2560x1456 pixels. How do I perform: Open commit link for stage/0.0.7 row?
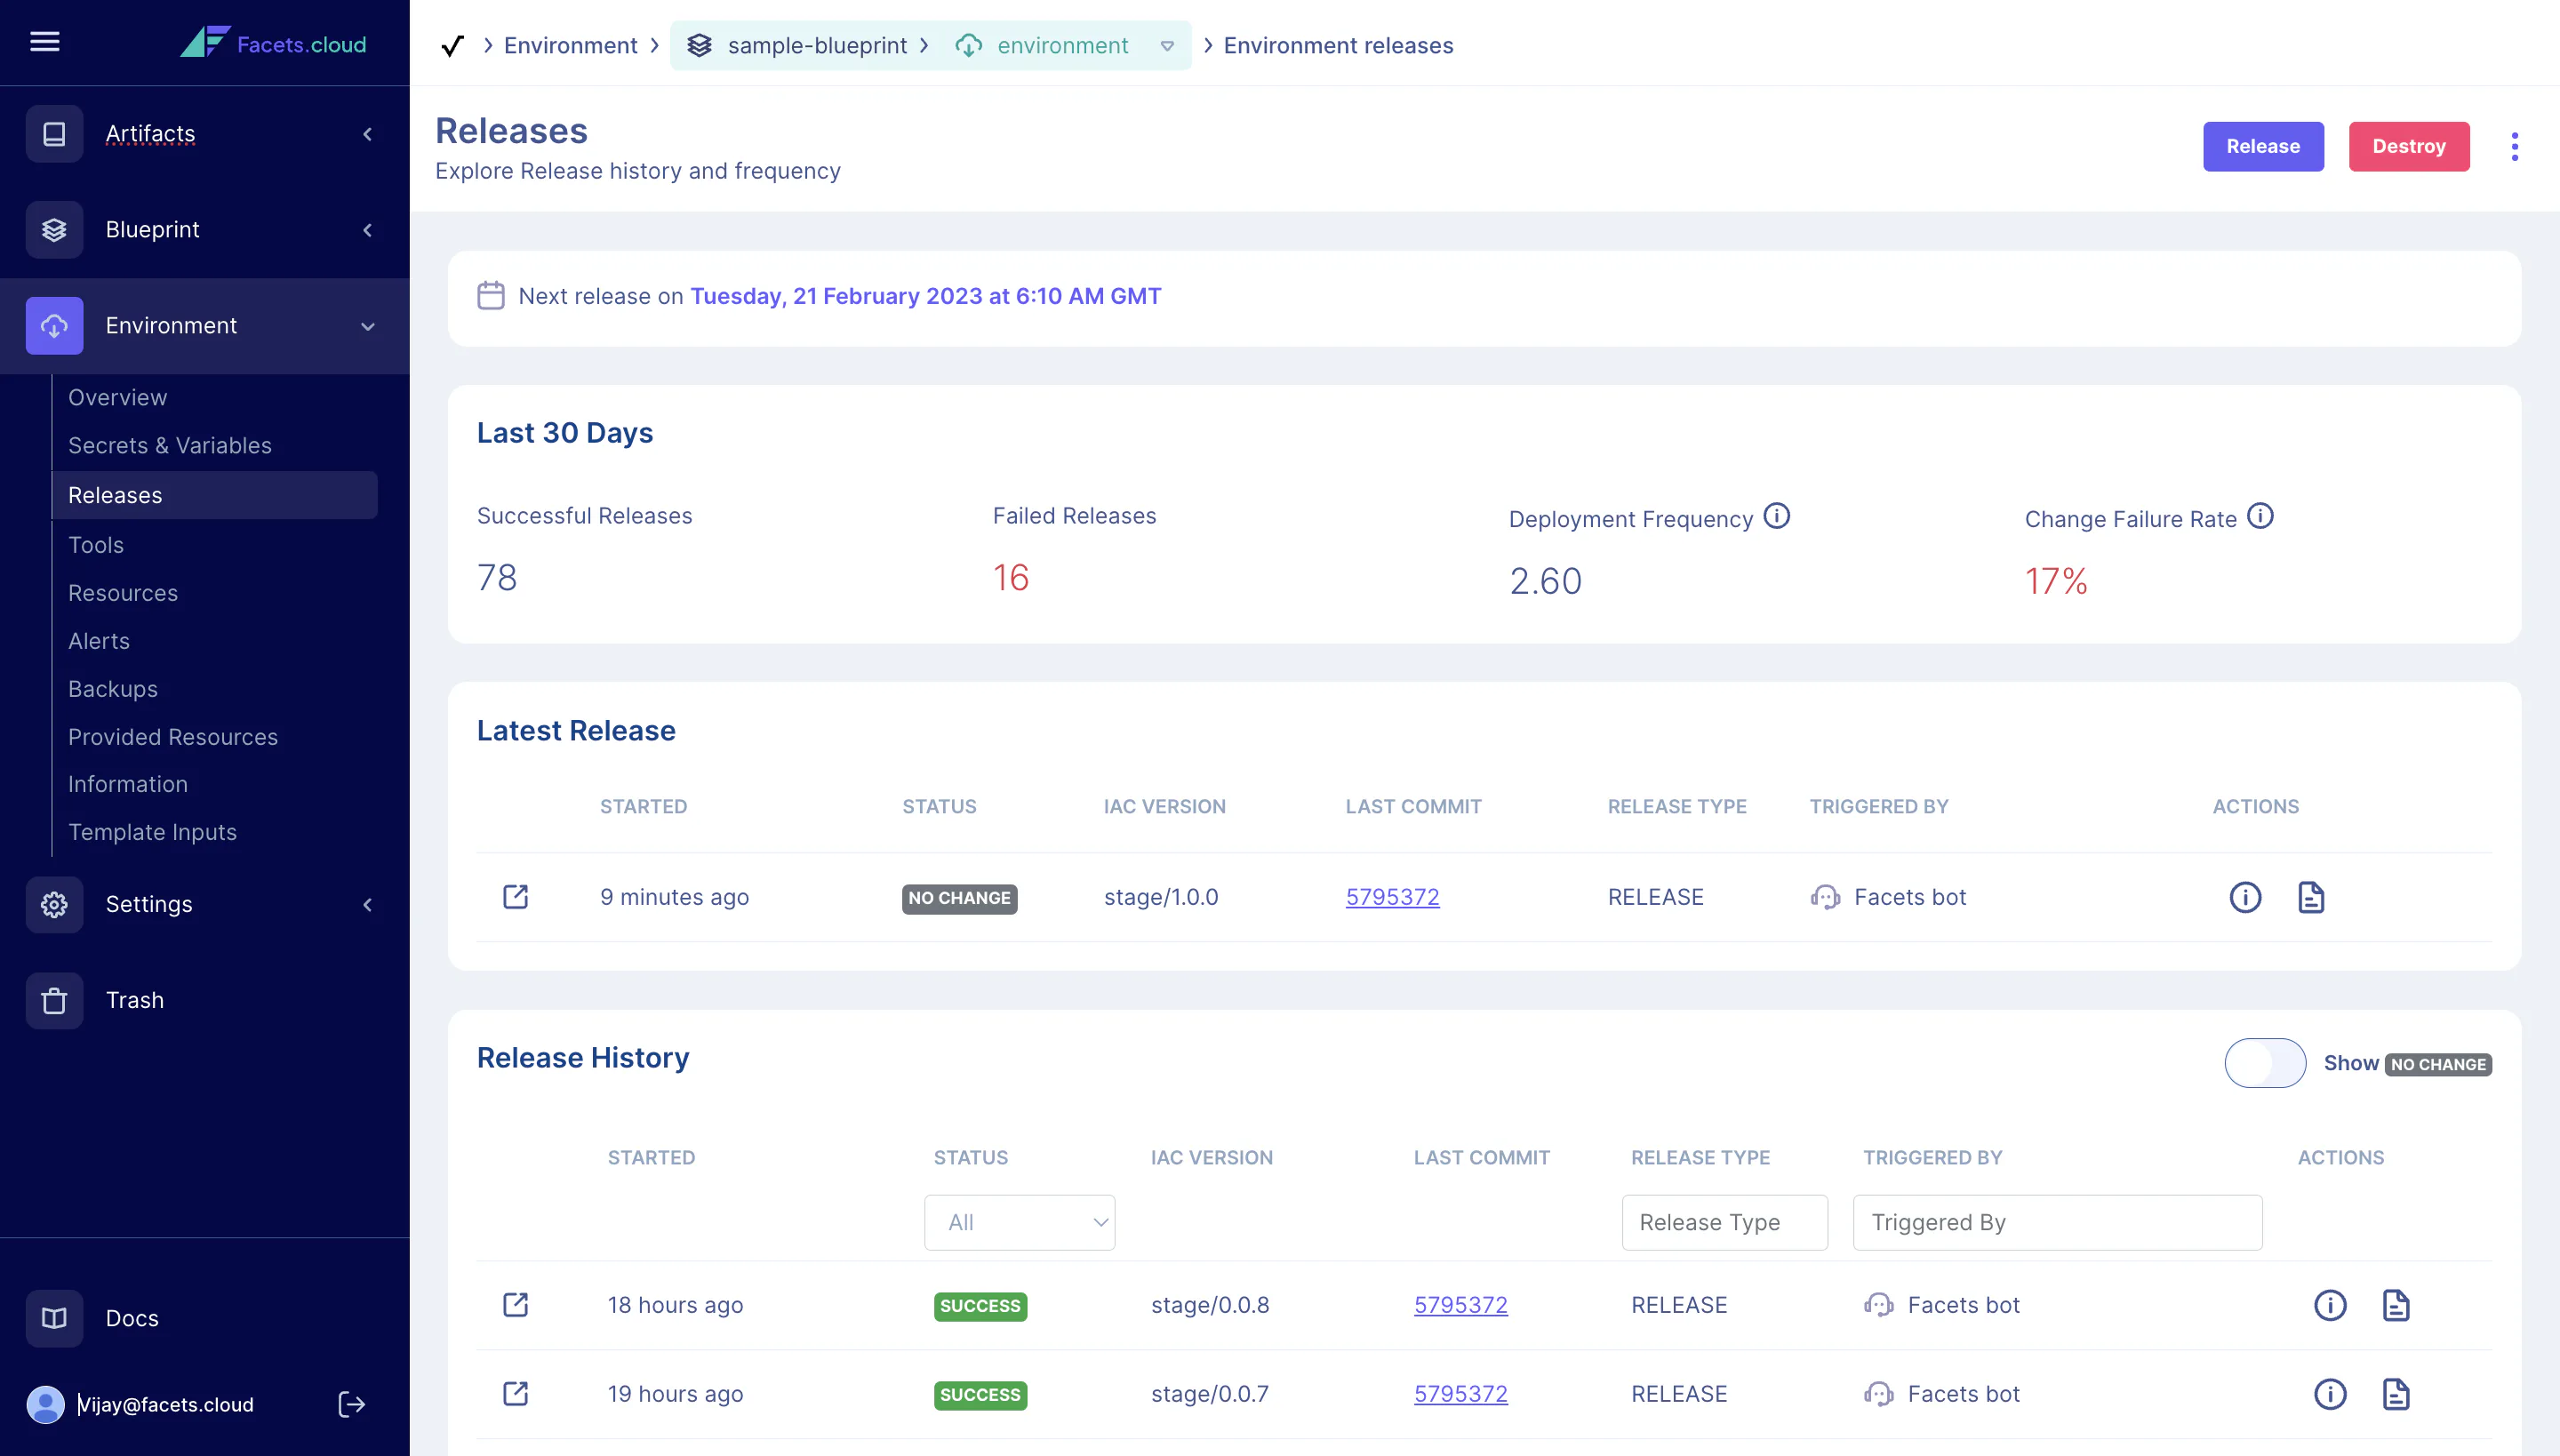(1460, 1394)
